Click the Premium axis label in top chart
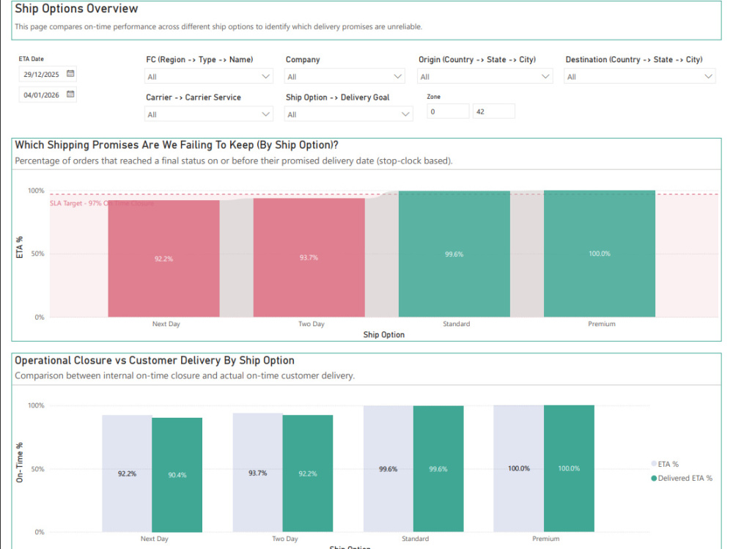The width and height of the screenshot is (733, 549). 602,323
